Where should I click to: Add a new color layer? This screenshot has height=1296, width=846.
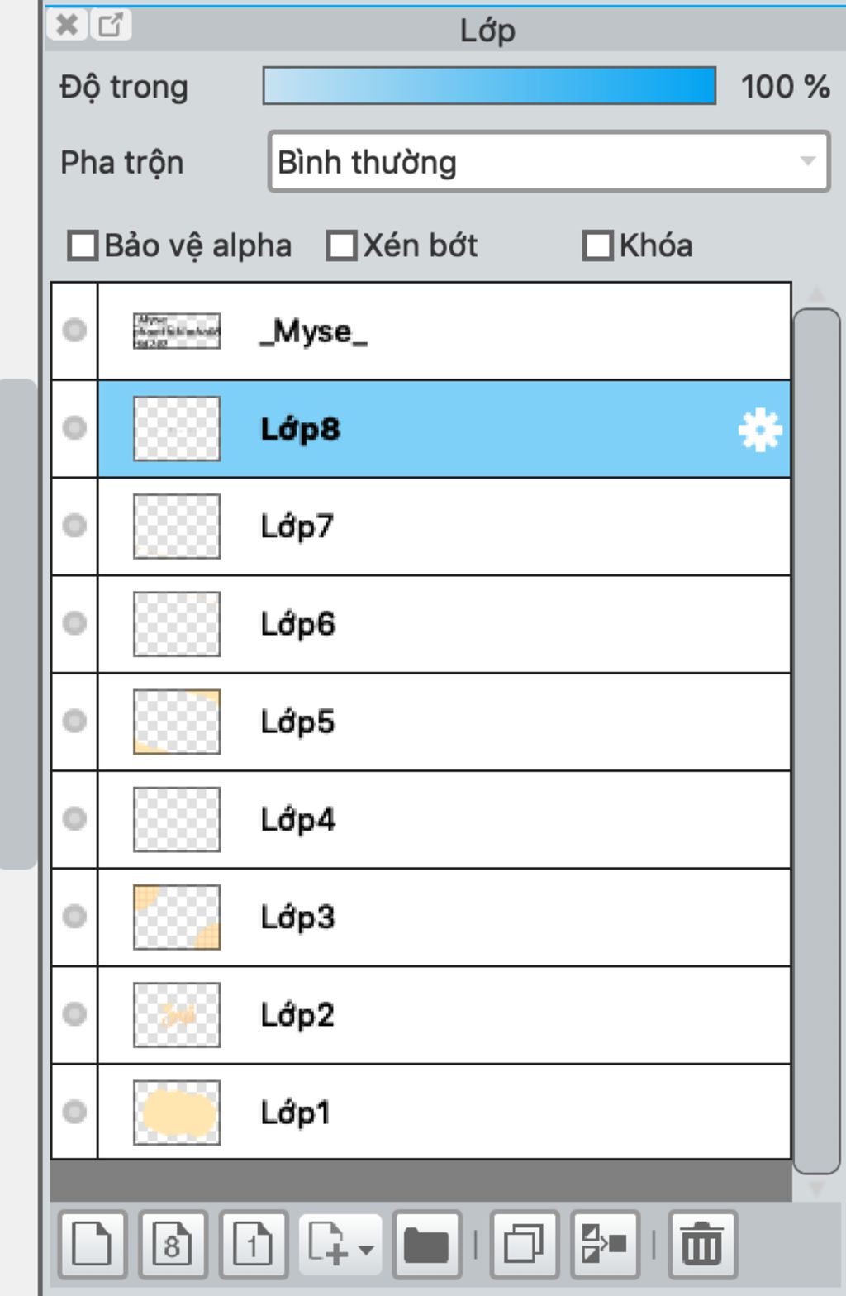coord(92,1244)
